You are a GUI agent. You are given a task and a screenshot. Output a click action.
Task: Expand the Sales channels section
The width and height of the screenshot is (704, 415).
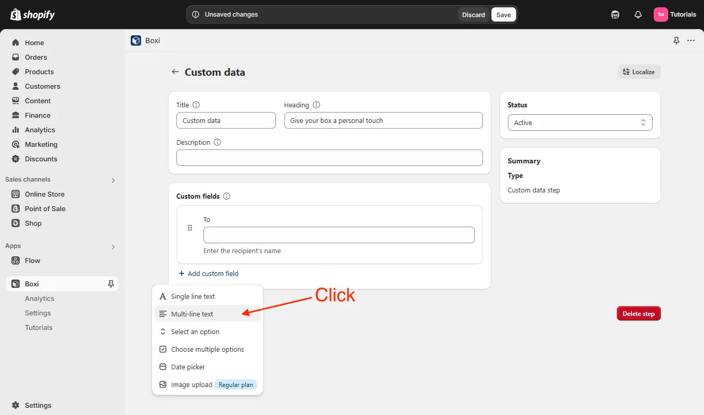[113, 180]
